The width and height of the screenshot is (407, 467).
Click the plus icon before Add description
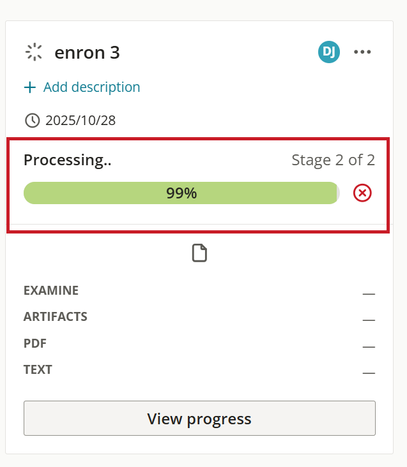[30, 87]
